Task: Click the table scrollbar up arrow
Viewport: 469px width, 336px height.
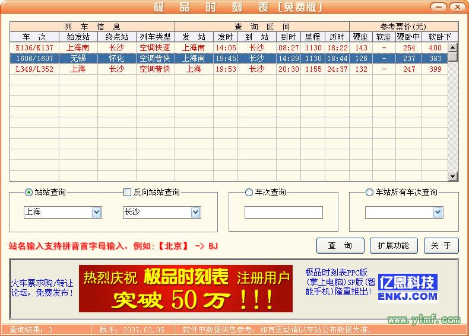Action: [x=453, y=47]
